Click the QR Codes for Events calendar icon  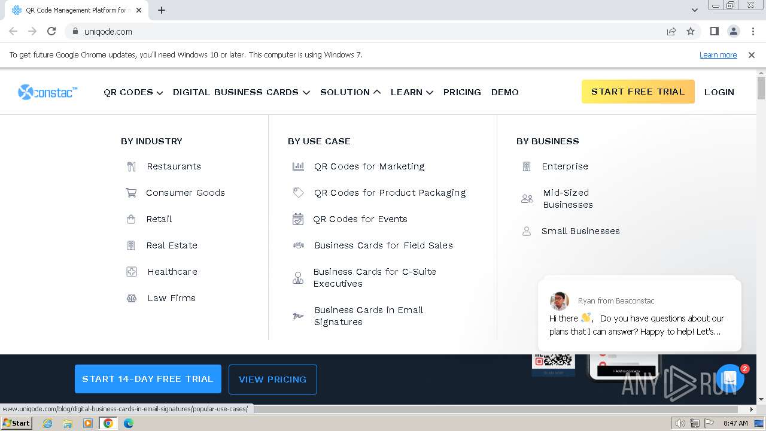pyautogui.click(x=297, y=219)
